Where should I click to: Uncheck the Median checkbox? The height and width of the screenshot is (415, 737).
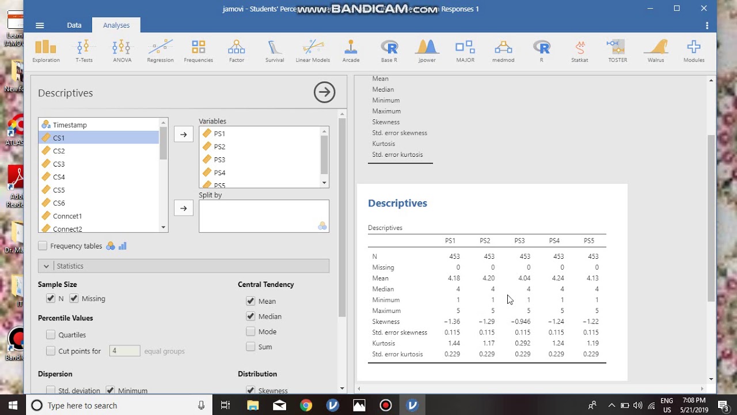[250, 316]
